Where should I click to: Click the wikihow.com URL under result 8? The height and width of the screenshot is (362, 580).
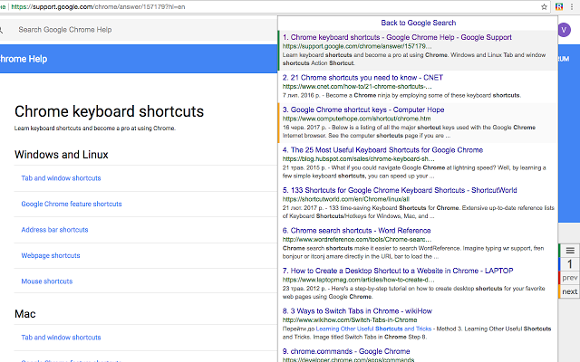click(350, 320)
